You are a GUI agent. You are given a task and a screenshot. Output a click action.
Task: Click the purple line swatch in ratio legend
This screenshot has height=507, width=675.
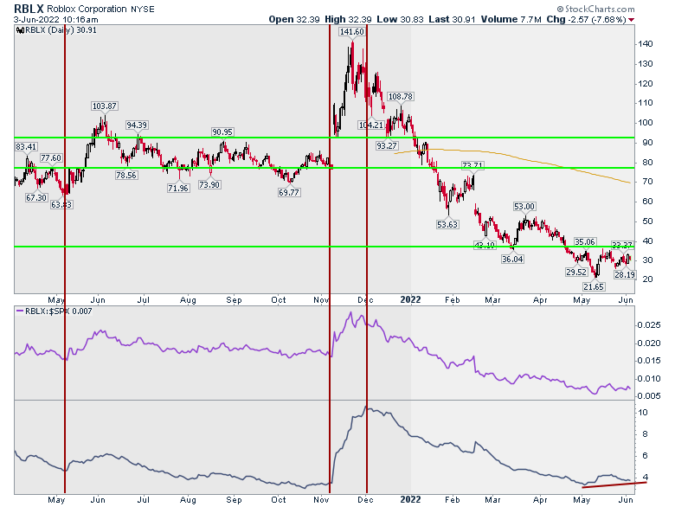pyautogui.click(x=20, y=311)
